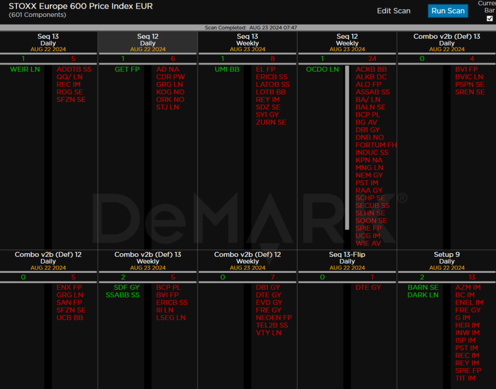The width and height of the screenshot is (496, 389).
Task: Open ENEL IM ticker
Action: 469,303
